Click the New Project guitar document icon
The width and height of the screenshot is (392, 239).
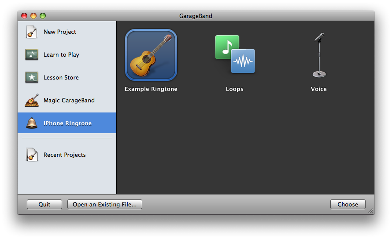[32, 32]
